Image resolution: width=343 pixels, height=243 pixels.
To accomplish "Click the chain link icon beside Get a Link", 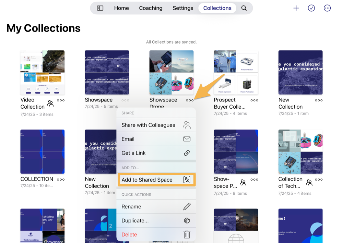I will coord(187,153).
